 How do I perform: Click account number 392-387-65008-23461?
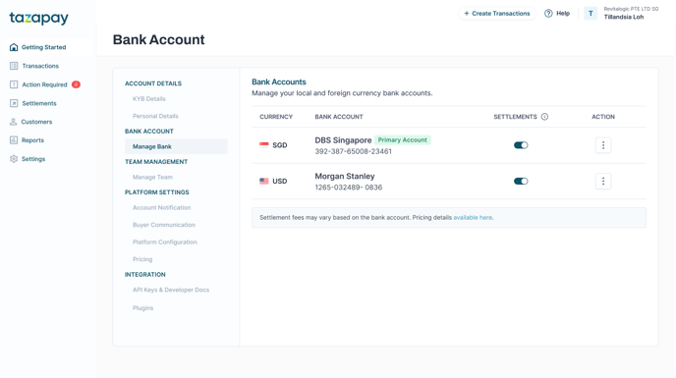pos(353,151)
